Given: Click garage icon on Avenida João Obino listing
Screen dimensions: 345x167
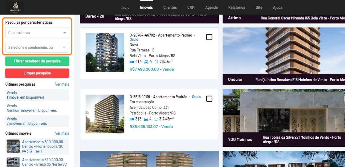Looking at the screenshot, I should [x=146, y=119].
